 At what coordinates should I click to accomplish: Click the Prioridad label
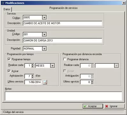click(16, 49)
